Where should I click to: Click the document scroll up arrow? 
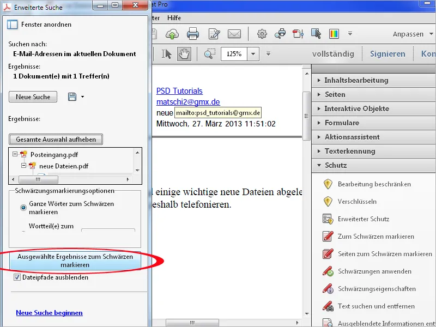pos(307,74)
